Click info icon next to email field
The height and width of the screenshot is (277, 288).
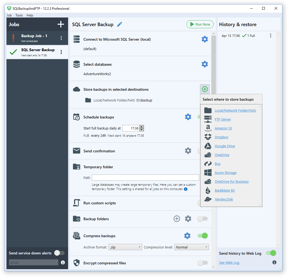[x=63, y=262]
